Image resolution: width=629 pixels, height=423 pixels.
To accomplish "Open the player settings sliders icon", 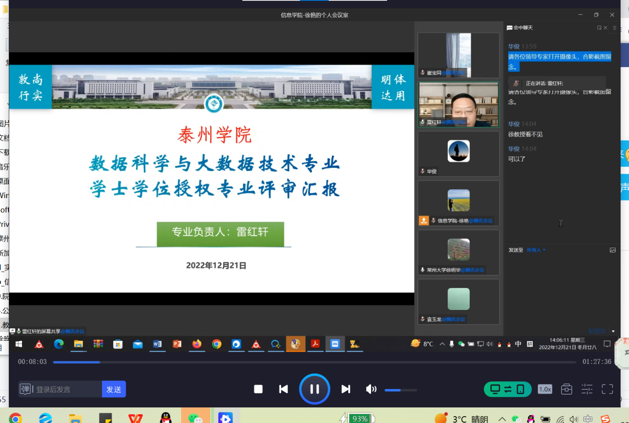I will (587, 389).
